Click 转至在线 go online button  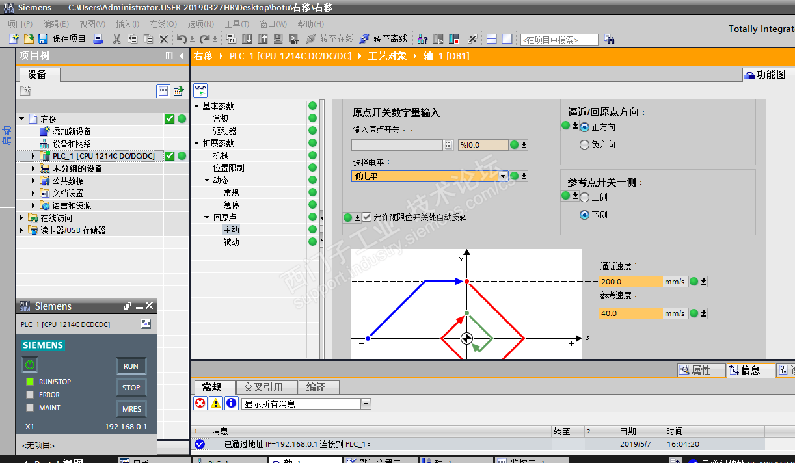click(x=330, y=39)
